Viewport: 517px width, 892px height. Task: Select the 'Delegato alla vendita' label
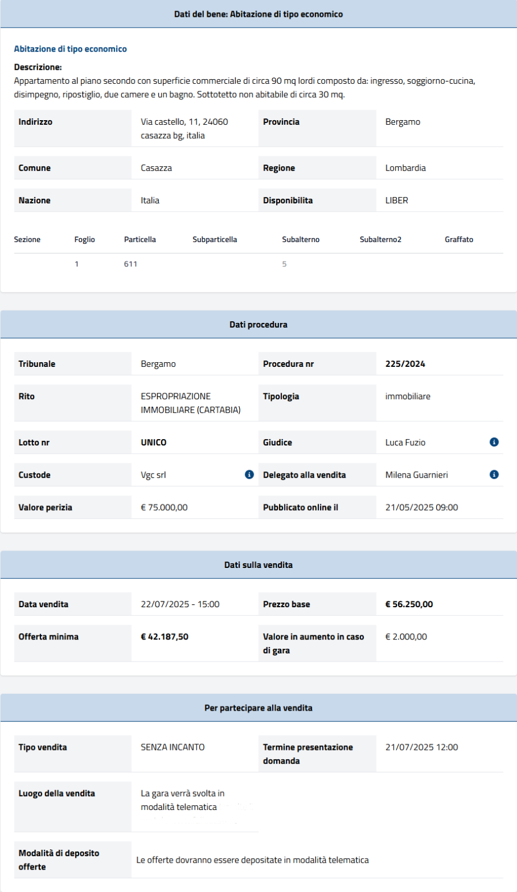304,475
